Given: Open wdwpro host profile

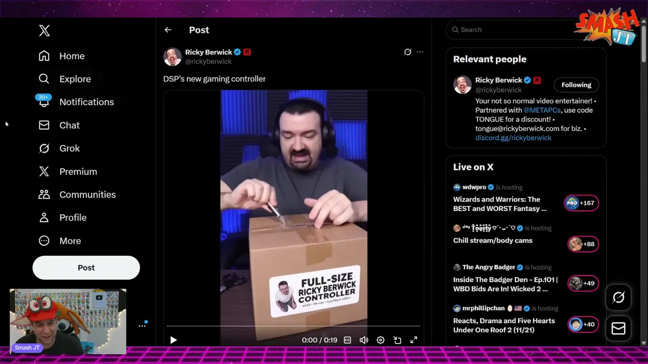Looking at the screenshot, I should click(x=474, y=187).
